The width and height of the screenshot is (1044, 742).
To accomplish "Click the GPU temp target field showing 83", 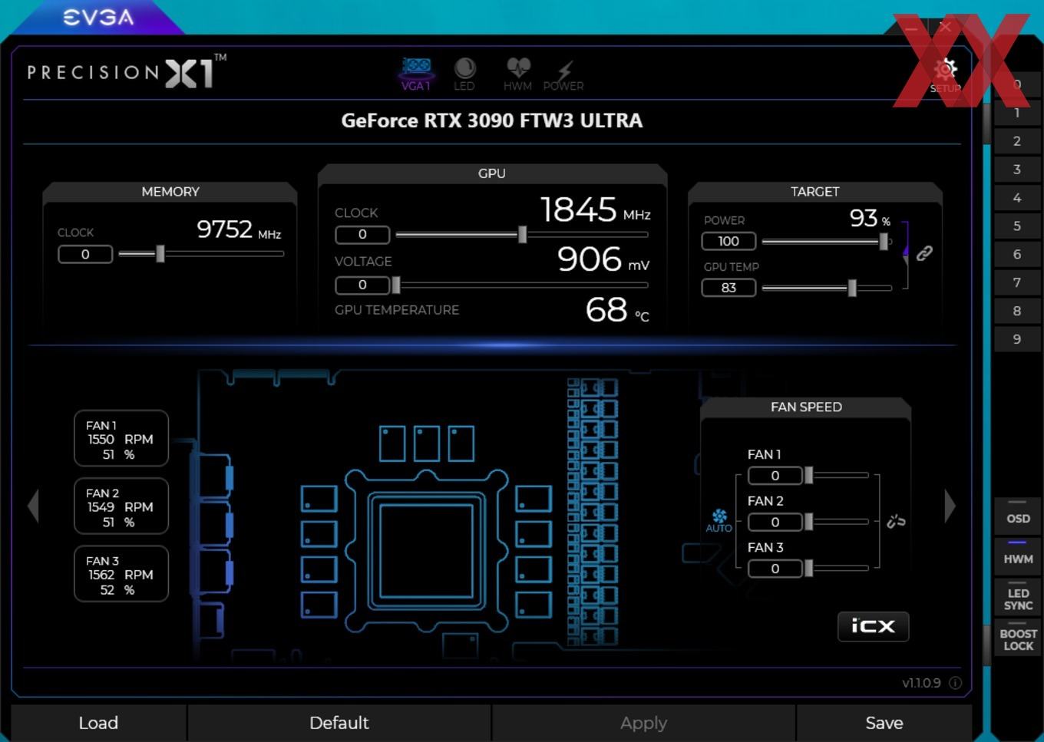I will click(728, 288).
